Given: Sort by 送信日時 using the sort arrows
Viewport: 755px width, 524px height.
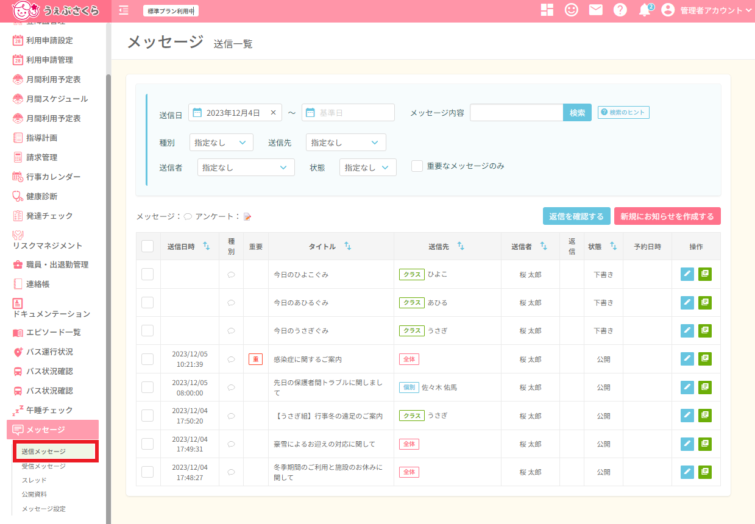Looking at the screenshot, I should click(207, 245).
